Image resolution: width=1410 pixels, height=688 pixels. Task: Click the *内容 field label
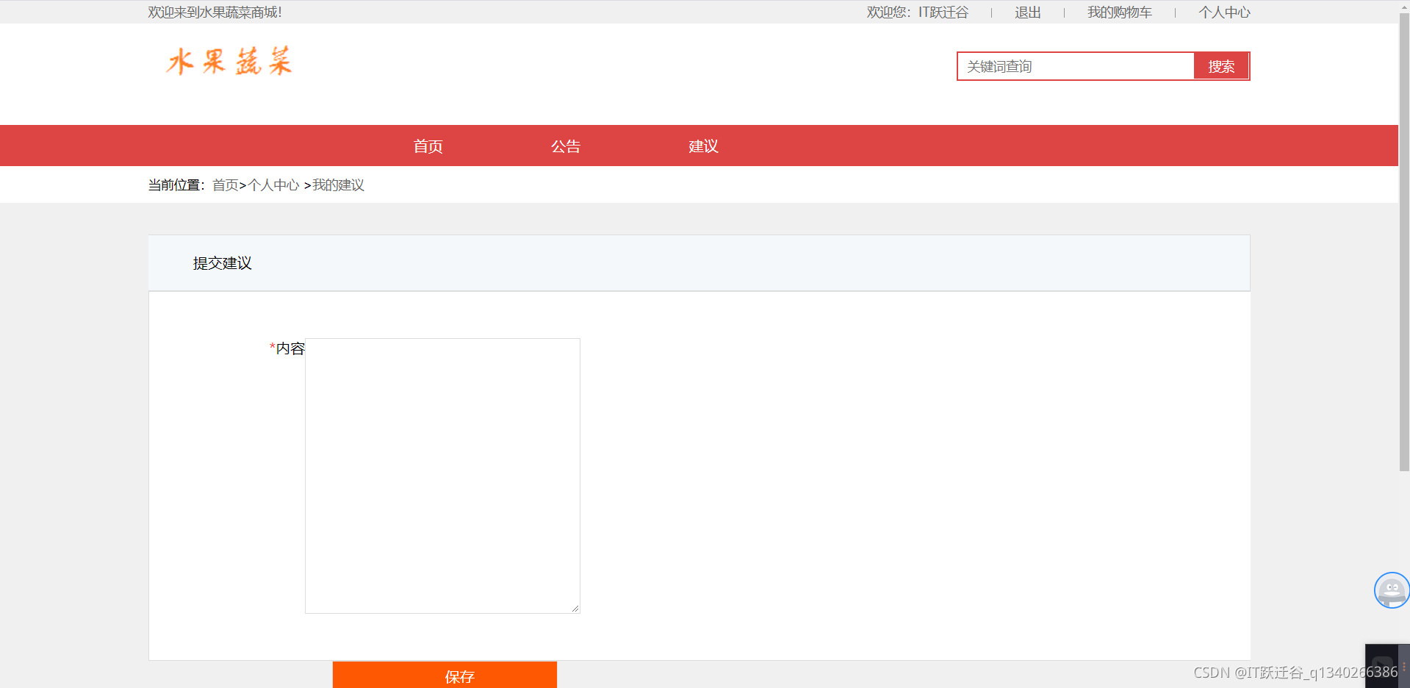pyautogui.click(x=287, y=348)
